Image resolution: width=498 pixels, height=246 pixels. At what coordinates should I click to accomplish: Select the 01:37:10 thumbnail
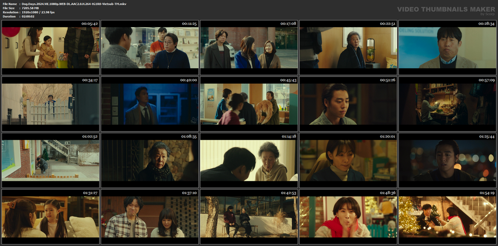[150, 217]
